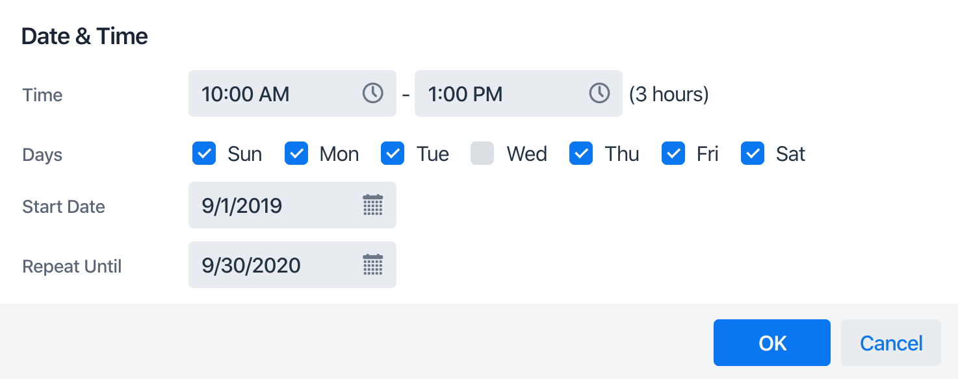Toggle off the Sat checkbox
The height and width of the screenshot is (379, 958).
pos(753,154)
